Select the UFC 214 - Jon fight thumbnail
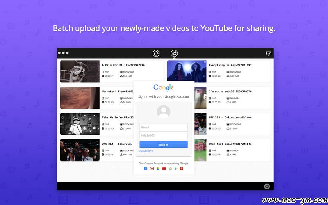328x205 pixels. 80,150
